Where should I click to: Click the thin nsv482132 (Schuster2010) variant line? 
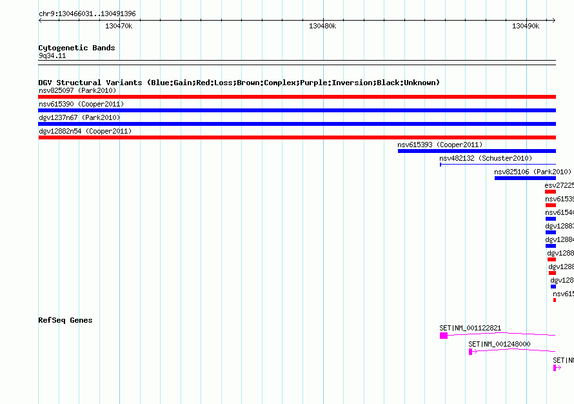[498, 165]
